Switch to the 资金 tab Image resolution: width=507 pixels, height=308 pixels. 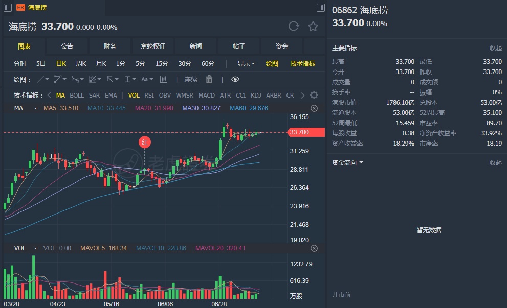[x=281, y=46]
